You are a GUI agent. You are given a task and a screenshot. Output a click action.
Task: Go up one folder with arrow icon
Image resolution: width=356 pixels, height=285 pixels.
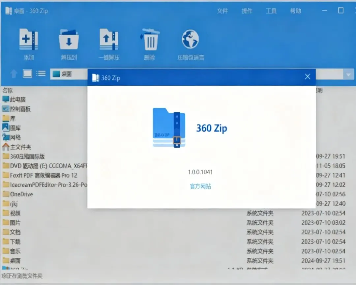[x=14, y=73]
